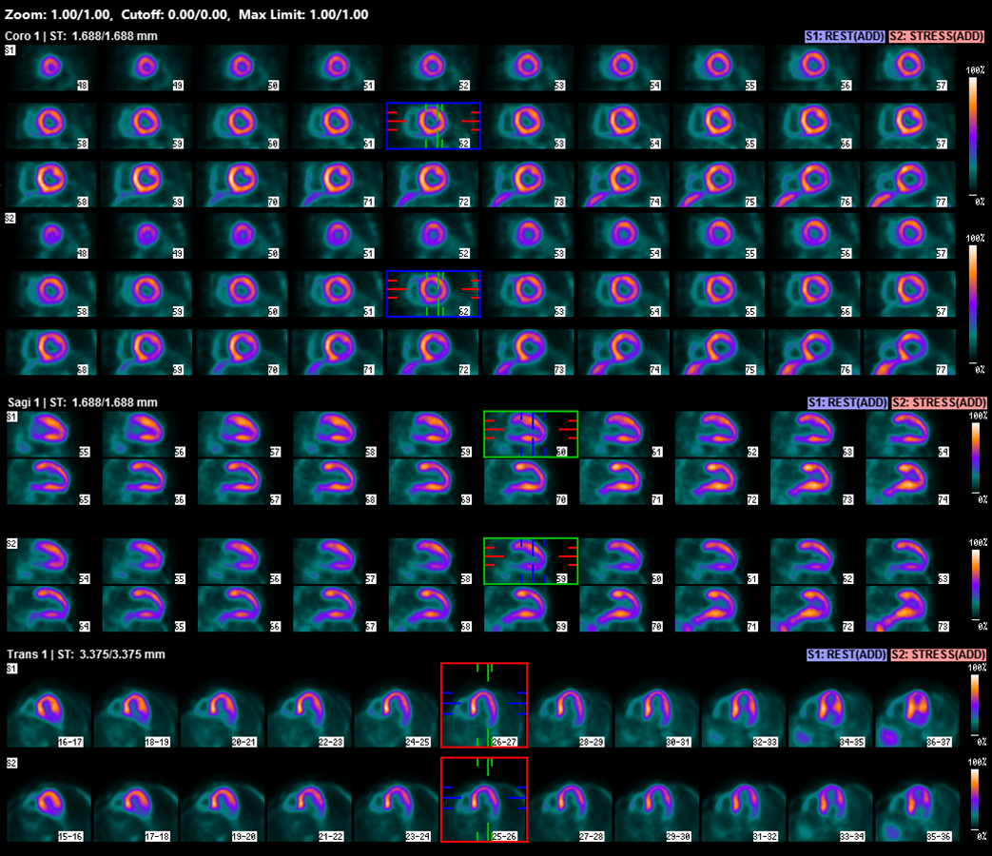Viewport: 992px width, 856px height.
Task: Select S2: STRESS(ADD) tag in Trans panel
Action: tap(937, 654)
